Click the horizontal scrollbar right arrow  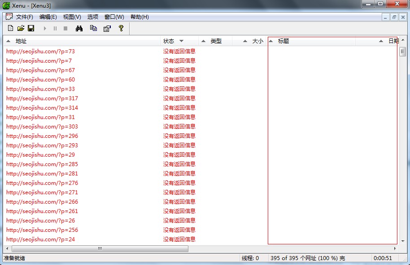tap(395, 248)
